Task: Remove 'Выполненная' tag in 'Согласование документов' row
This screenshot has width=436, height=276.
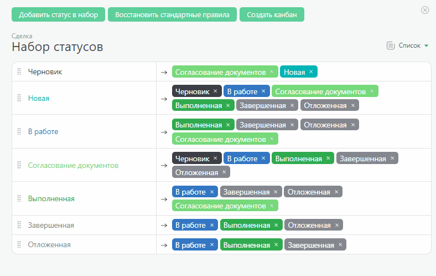Action: [328, 158]
